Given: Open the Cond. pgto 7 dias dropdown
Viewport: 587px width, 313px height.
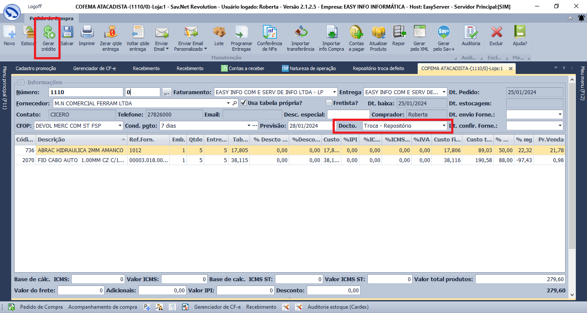Looking at the screenshot, I should pyautogui.click(x=249, y=126).
